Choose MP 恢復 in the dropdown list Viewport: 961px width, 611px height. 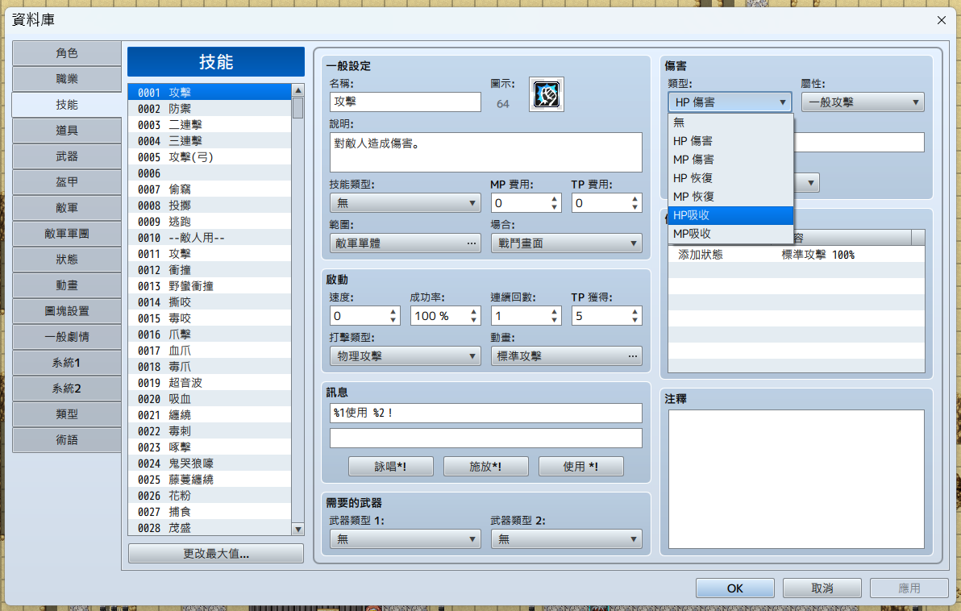[730, 197]
